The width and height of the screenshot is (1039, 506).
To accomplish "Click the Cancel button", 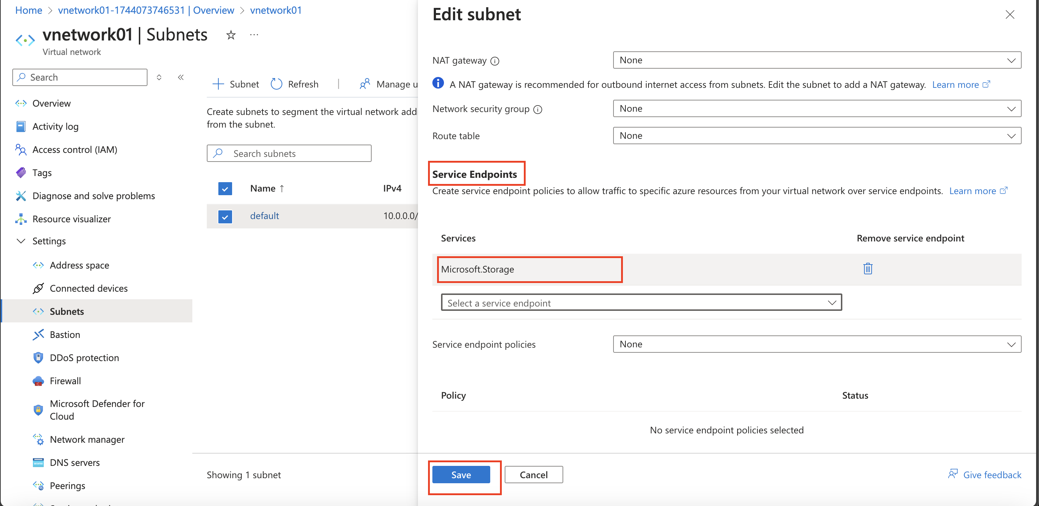I will tap(534, 475).
